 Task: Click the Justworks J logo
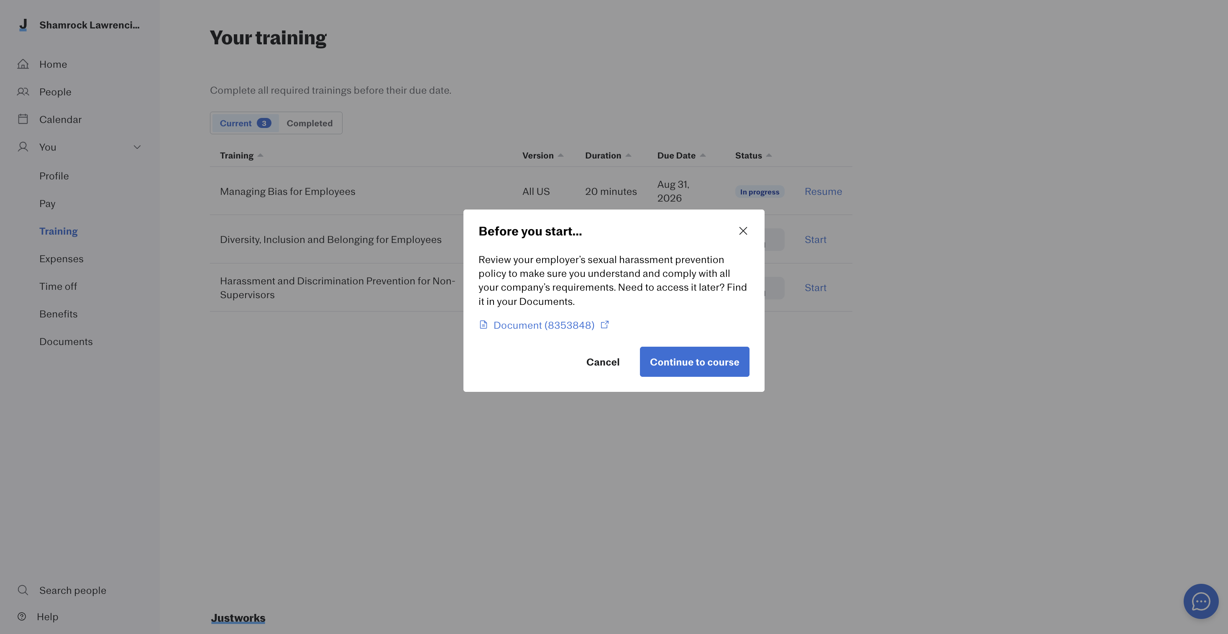click(x=23, y=25)
